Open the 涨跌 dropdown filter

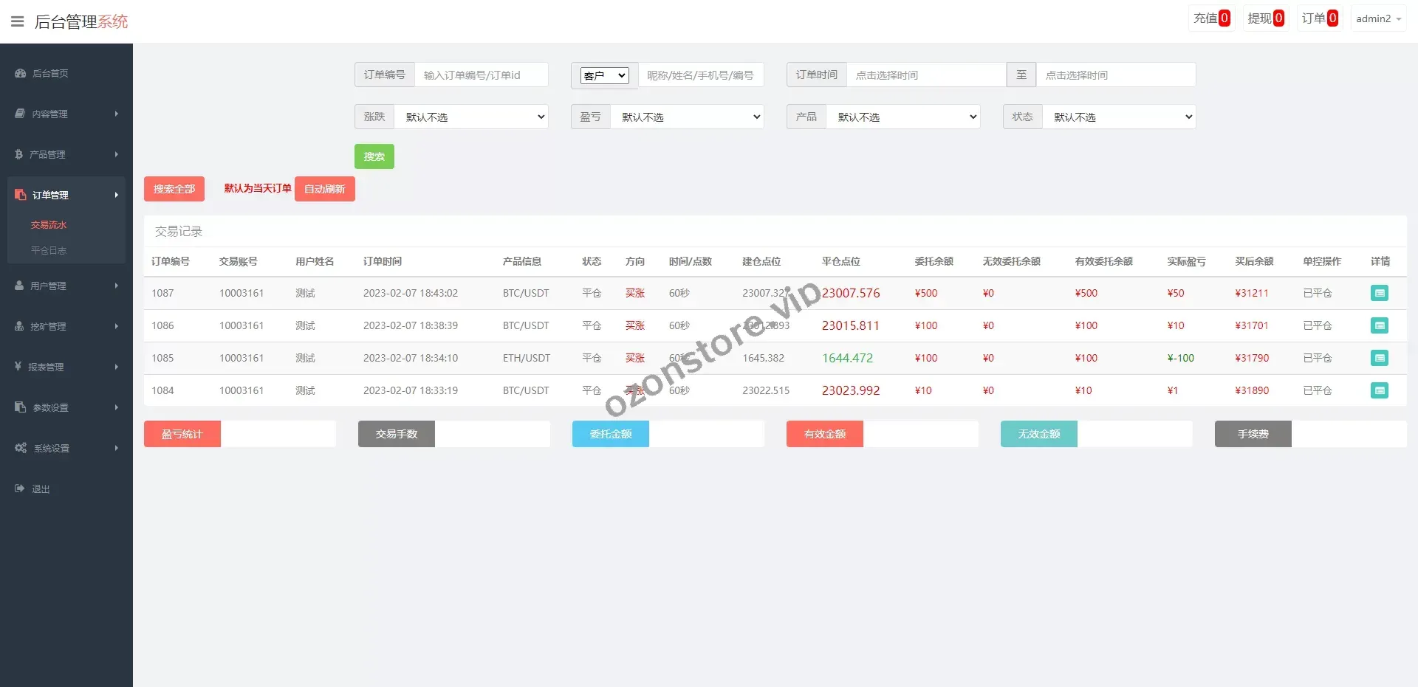[x=471, y=117]
